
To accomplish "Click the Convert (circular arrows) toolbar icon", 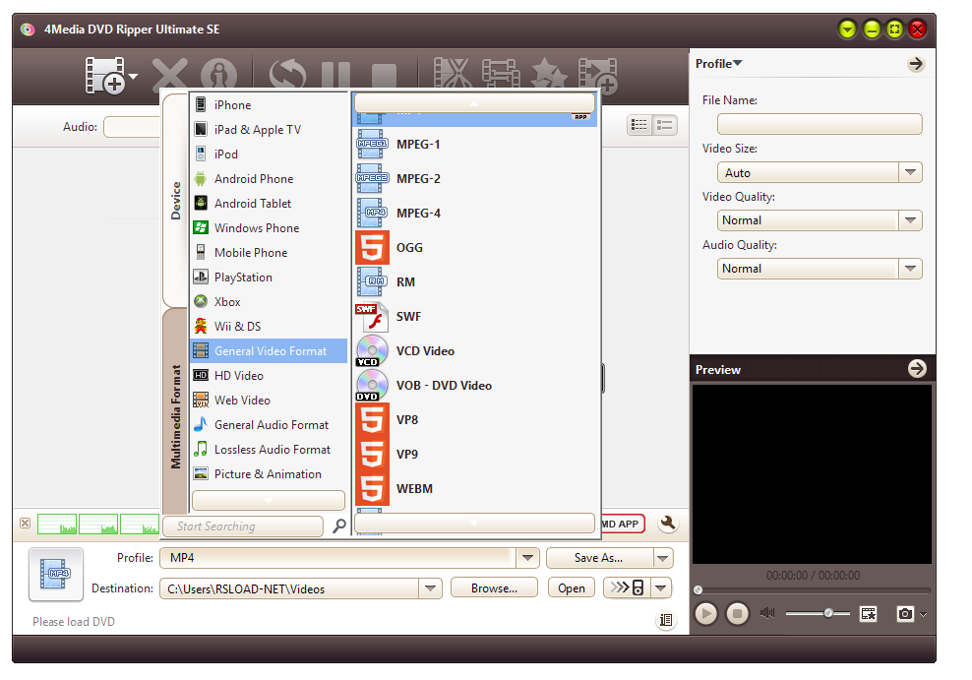I will coord(287,76).
